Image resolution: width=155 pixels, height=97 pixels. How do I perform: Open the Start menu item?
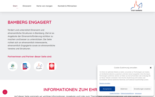(15, 6)
